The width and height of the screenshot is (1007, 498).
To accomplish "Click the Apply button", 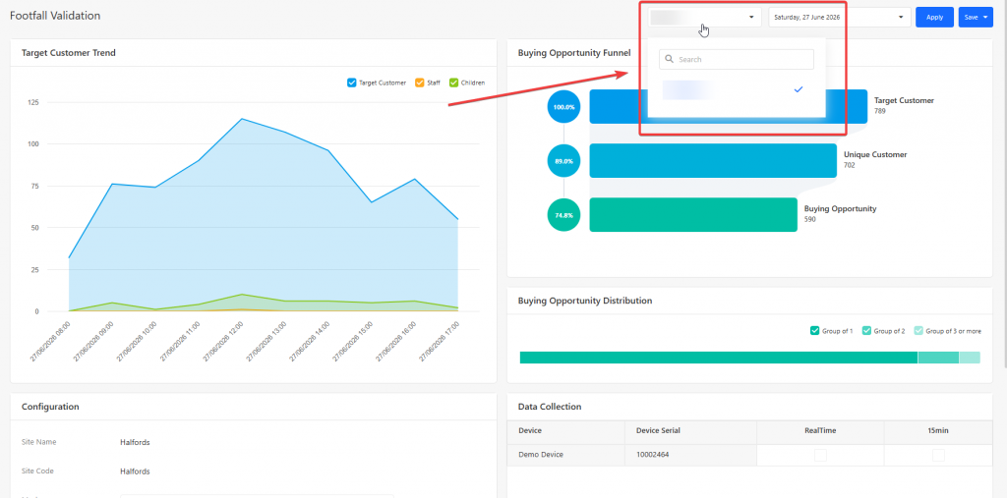I will 934,18.
